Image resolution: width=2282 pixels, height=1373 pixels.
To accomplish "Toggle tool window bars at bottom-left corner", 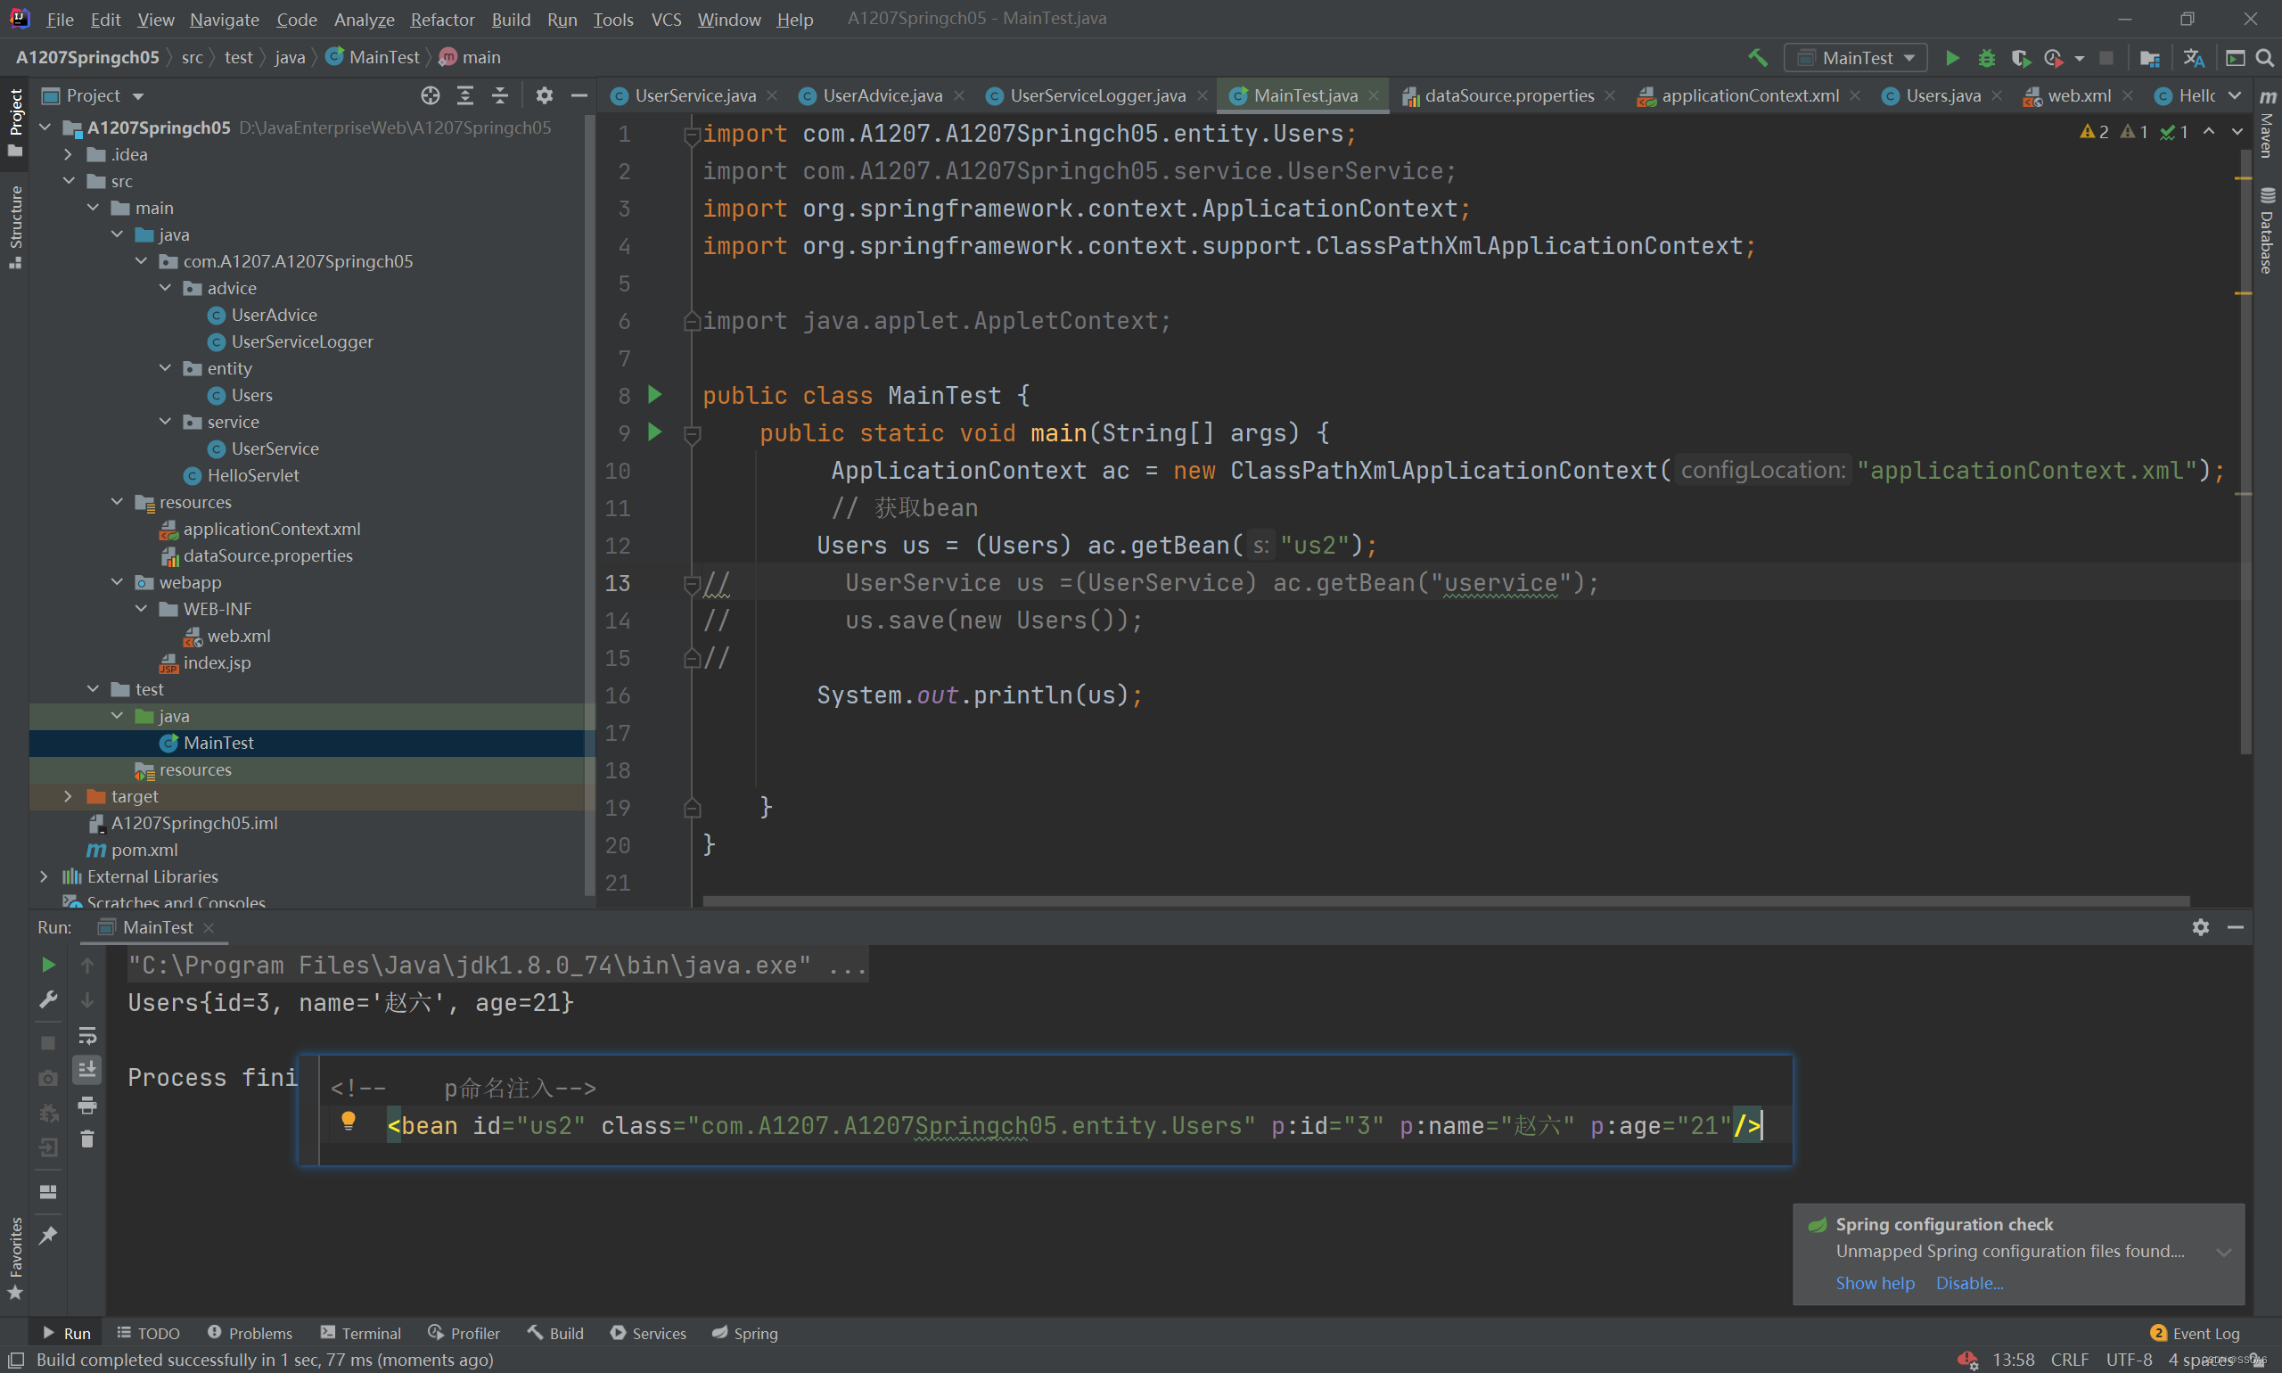I will click(16, 1359).
